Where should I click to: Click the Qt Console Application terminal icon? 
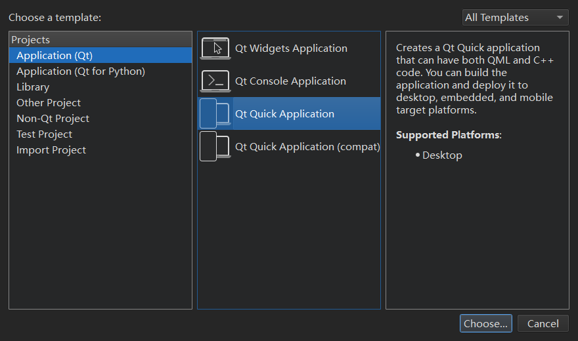click(x=215, y=81)
